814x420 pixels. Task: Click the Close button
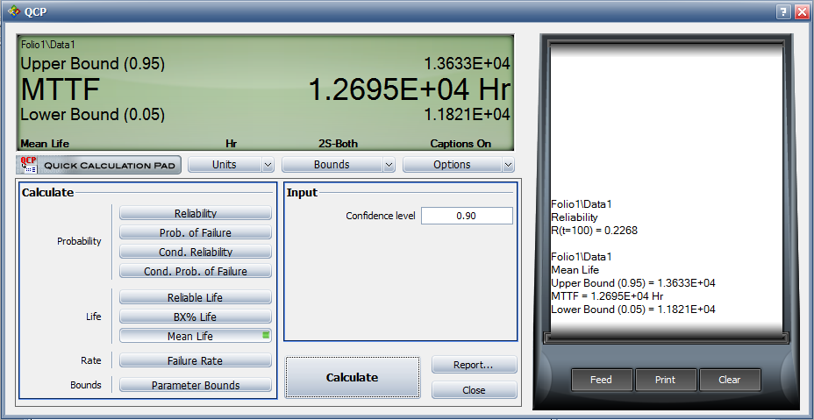[x=474, y=390]
